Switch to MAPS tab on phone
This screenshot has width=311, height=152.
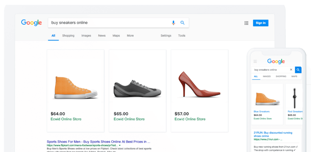click(294, 76)
